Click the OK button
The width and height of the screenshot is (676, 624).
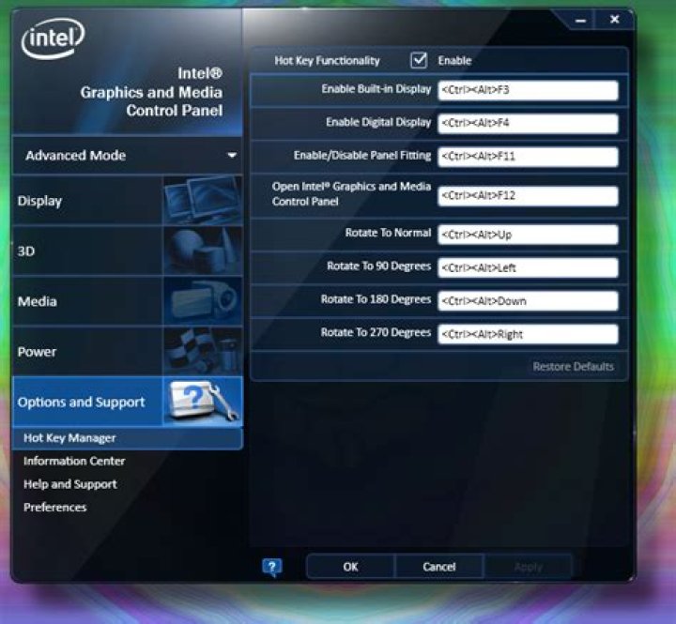(x=350, y=567)
